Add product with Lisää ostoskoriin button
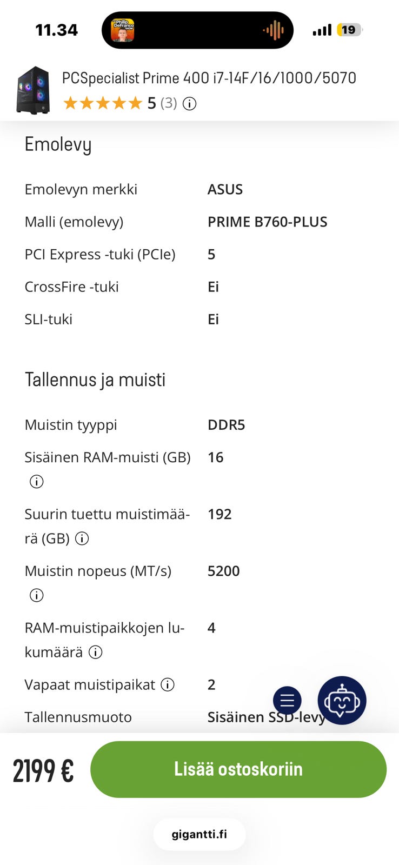Screen dimensions: 399x865 [x=238, y=769]
